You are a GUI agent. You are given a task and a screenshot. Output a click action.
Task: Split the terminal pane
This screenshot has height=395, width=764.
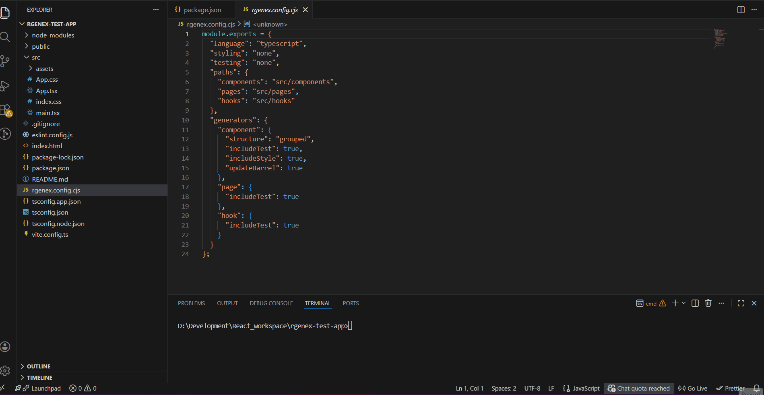695,303
